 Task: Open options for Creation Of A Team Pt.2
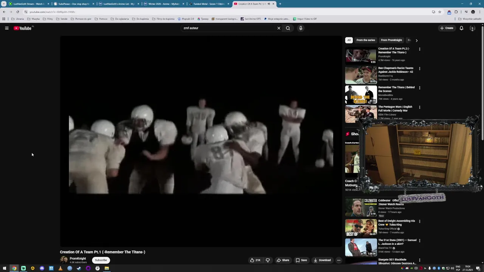(419, 49)
